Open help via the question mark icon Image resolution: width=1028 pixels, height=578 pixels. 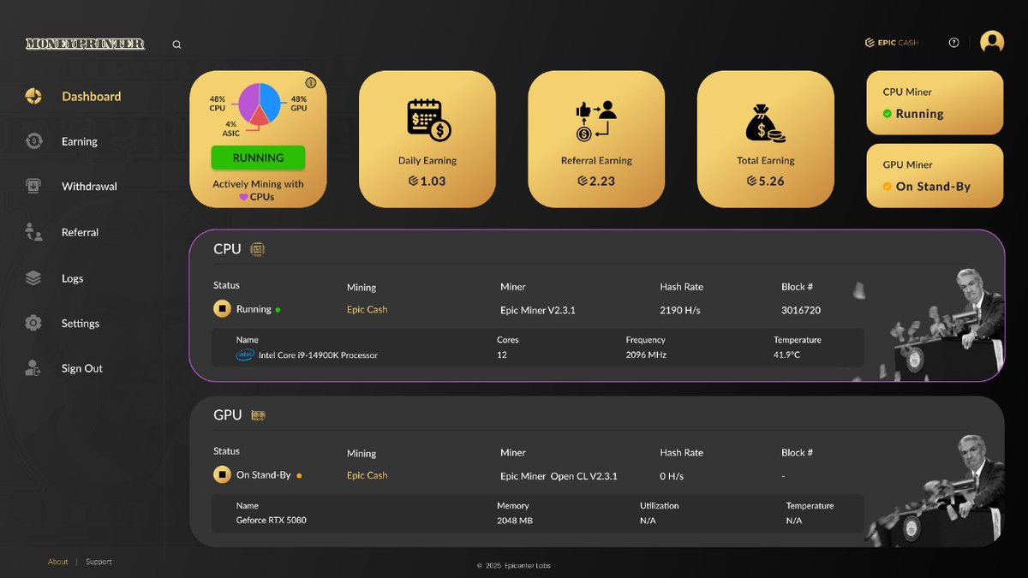953,42
